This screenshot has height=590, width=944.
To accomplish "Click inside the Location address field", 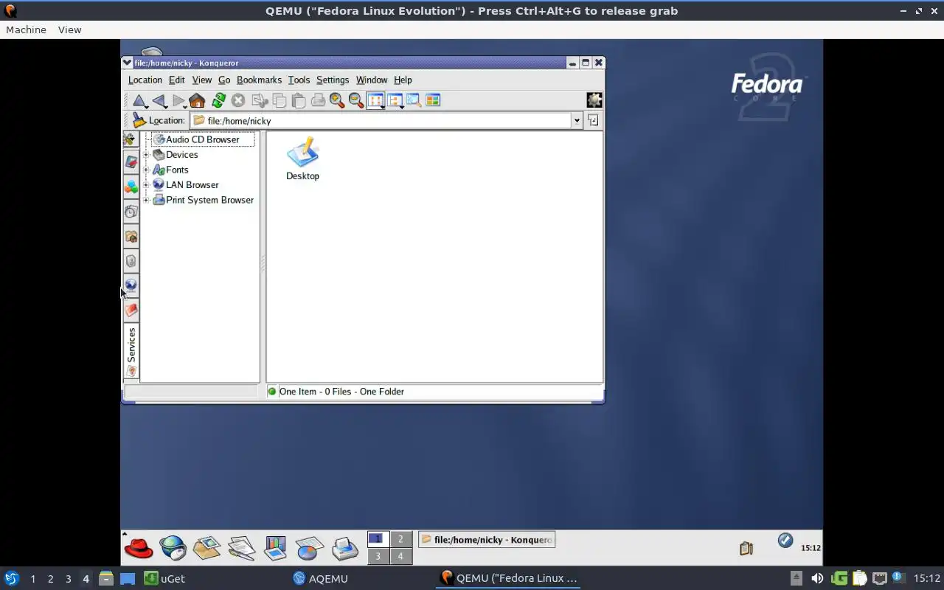I will coord(382,120).
